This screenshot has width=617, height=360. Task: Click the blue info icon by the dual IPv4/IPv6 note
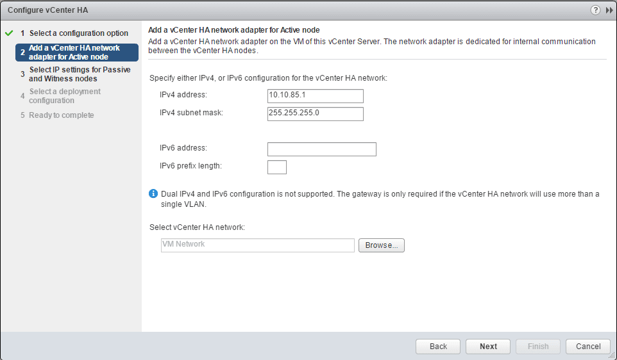[153, 194]
